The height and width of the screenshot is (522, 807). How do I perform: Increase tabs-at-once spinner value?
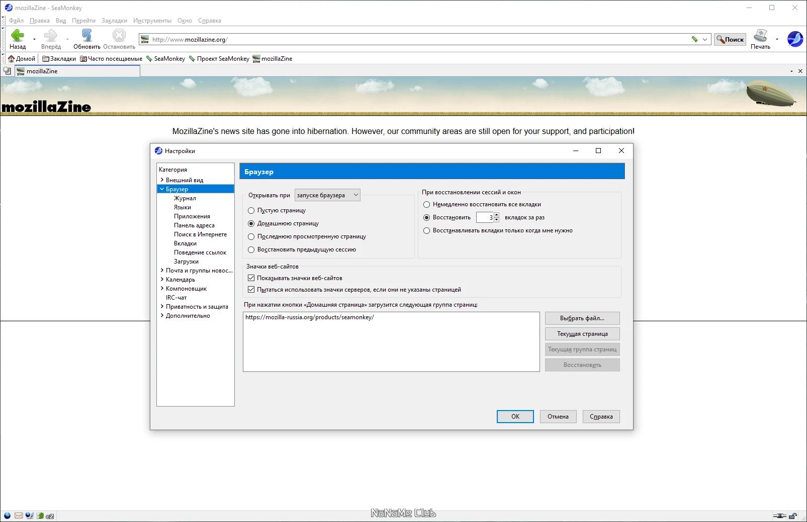(496, 215)
